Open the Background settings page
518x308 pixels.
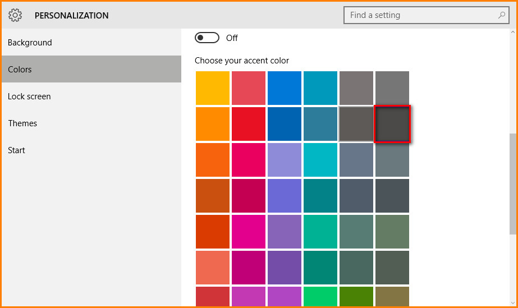click(30, 43)
